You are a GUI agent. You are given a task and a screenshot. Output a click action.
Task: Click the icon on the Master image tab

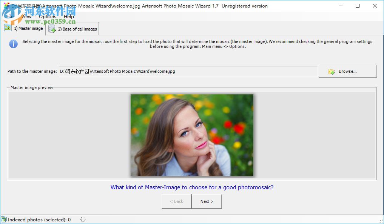pyautogui.click(x=8, y=28)
